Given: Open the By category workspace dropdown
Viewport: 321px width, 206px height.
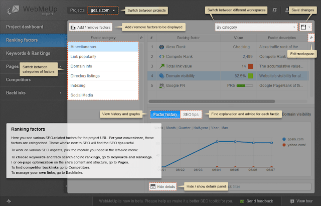Looking at the screenshot, I should tap(256, 27).
